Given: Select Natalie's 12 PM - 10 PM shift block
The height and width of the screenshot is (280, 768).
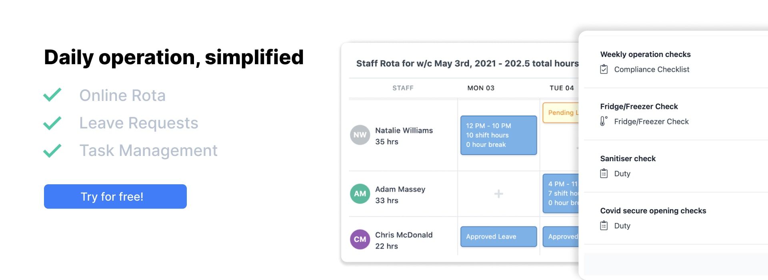Looking at the screenshot, I should coord(498,135).
